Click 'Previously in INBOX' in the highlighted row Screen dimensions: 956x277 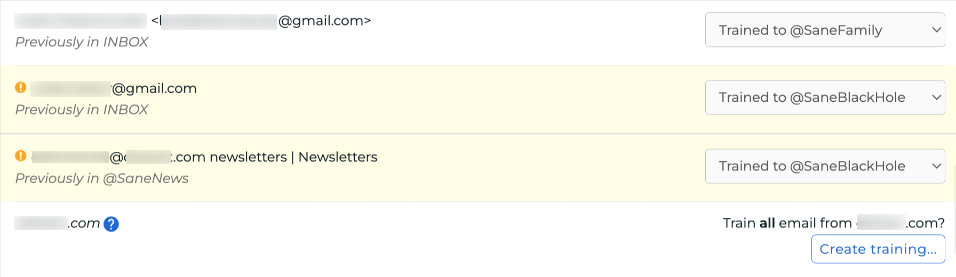coord(82,110)
